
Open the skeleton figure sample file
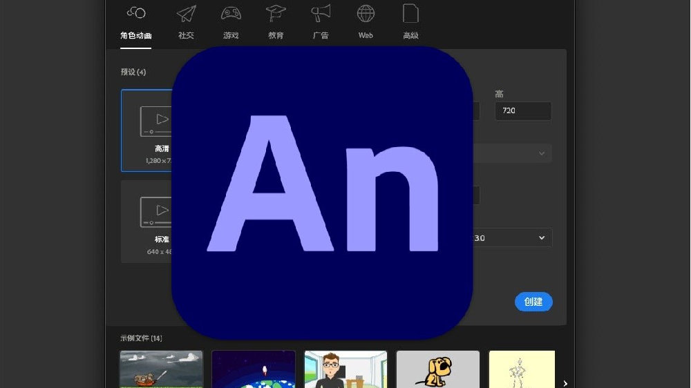click(x=522, y=369)
